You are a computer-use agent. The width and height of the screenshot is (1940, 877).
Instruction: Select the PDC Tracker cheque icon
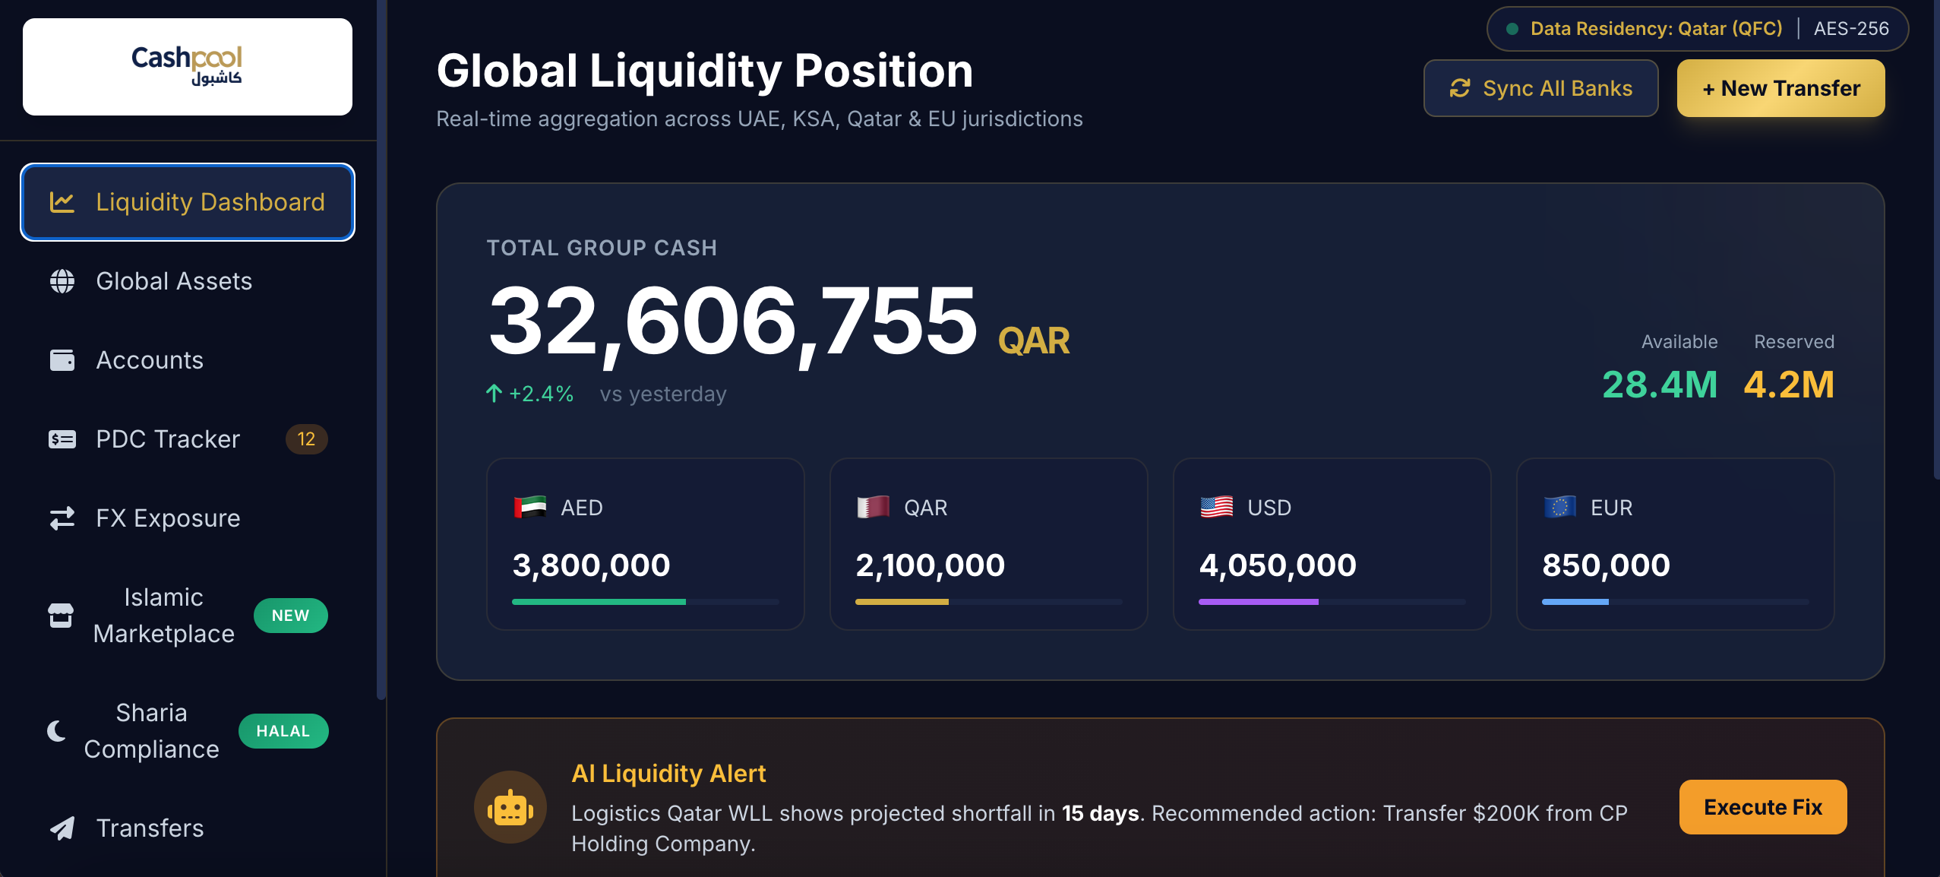click(62, 438)
